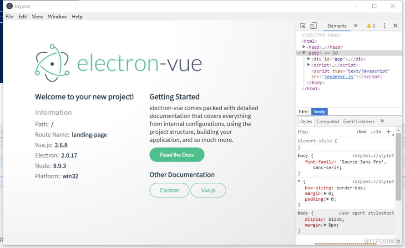Select the Styles tab
This screenshot has width=405, height=248.
[x=306, y=121]
